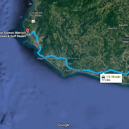Click the red destination pin marker
The width and height of the screenshot is (129, 129).
(28, 31)
